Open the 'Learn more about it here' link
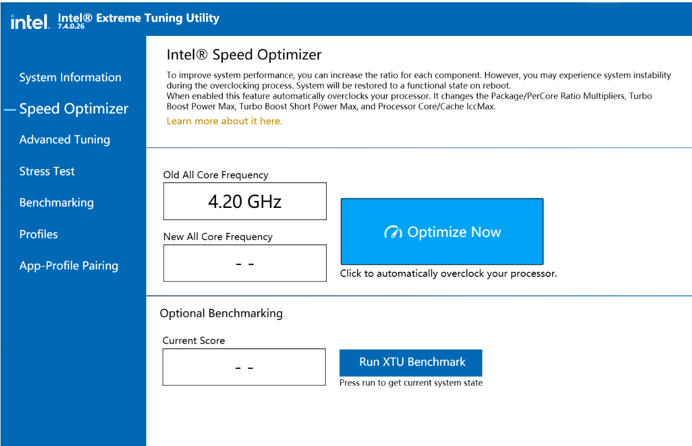This screenshot has height=446, width=692. pyautogui.click(x=224, y=121)
